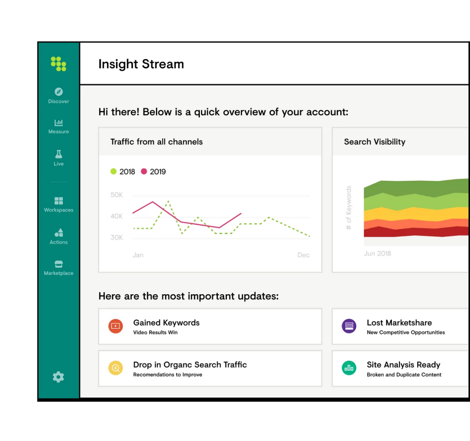Open the Discover section in the sidebar
Image resolution: width=470 pixels, height=441 pixels.
58,95
